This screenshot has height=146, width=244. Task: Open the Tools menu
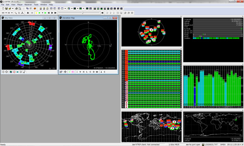click(36, 4)
